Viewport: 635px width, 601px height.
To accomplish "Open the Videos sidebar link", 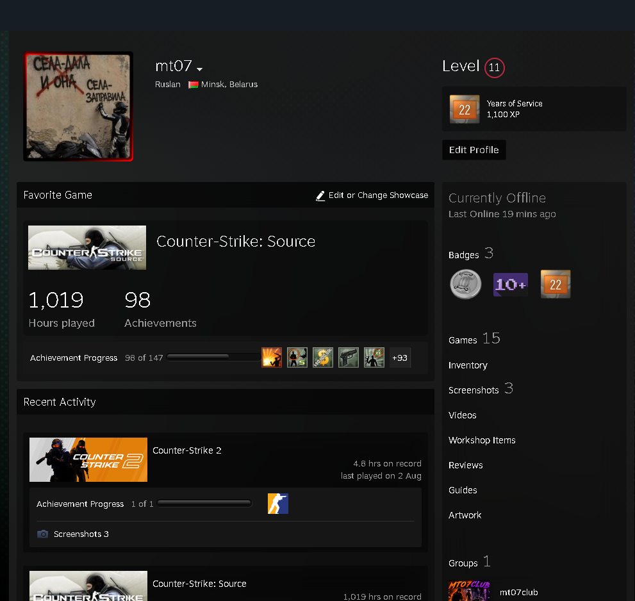I will tap(462, 415).
